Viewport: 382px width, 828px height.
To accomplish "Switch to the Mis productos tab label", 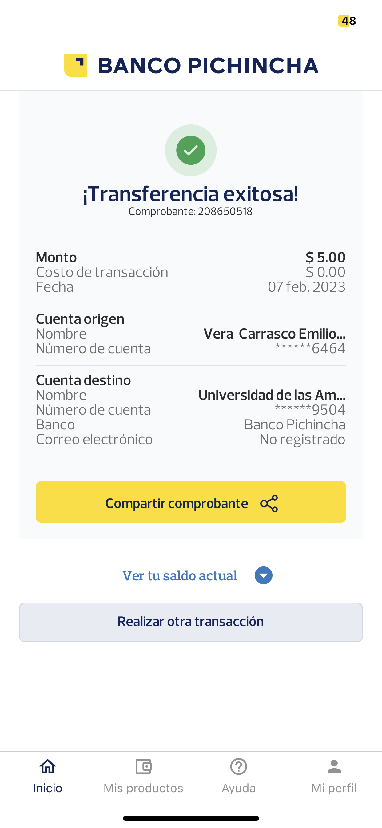I will pos(143,788).
